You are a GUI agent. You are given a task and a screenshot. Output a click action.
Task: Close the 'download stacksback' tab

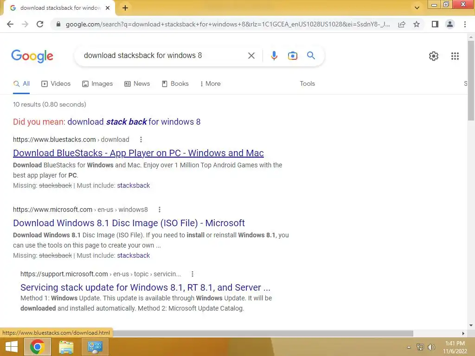[x=108, y=8]
